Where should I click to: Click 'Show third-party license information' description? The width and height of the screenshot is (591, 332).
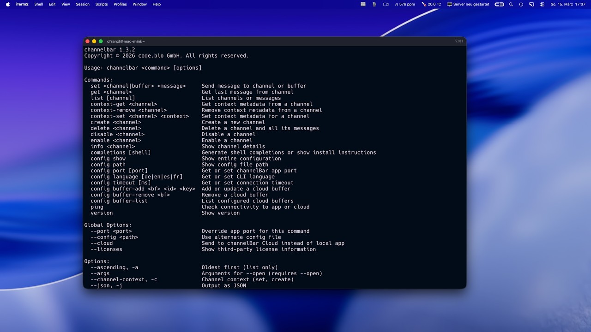click(x=259, y=249)
